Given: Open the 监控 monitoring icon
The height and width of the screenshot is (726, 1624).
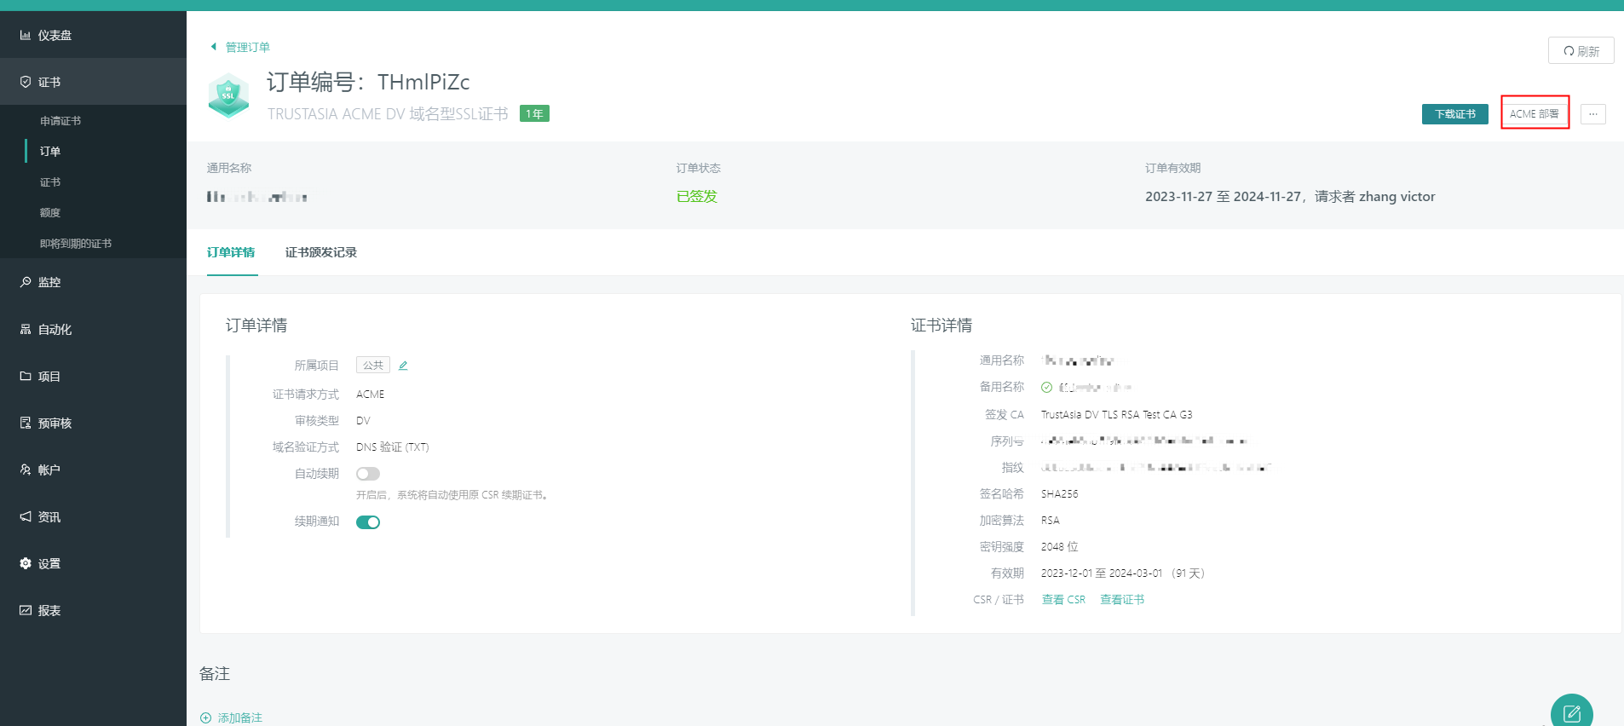Looking at the screenshot, I should pyautogui.click(x=26, y=282).
